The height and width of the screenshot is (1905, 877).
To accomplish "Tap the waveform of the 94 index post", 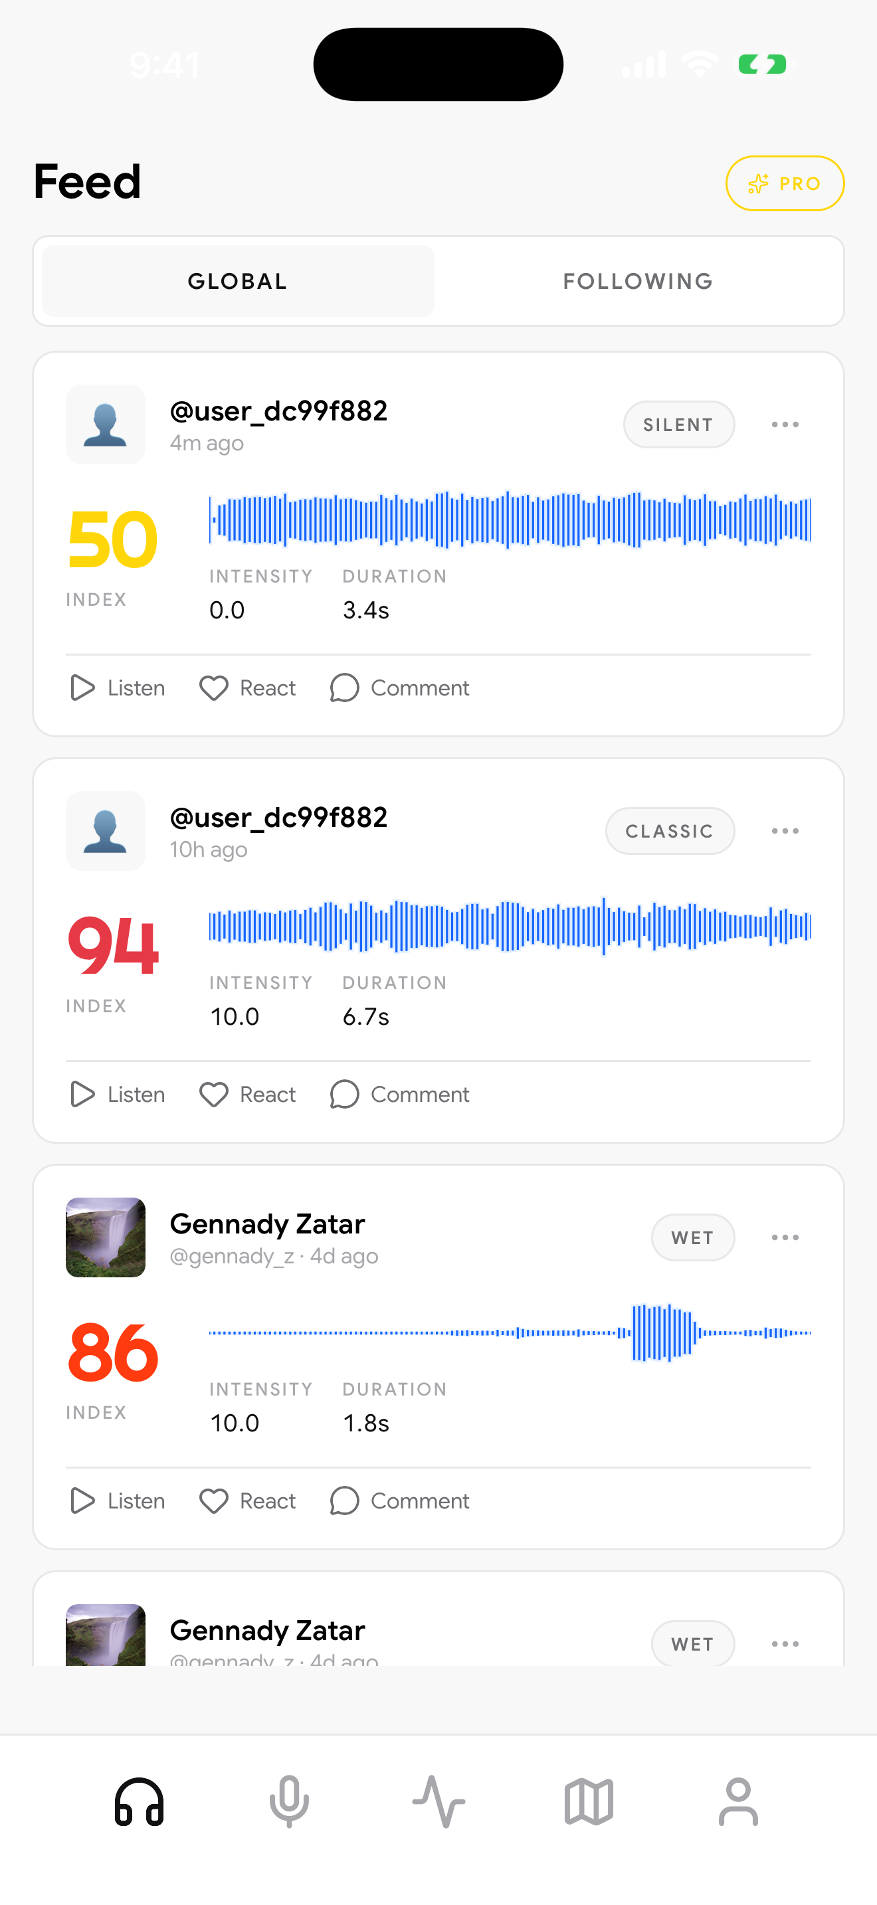I will pyautogui.click(x=510, y=926).
